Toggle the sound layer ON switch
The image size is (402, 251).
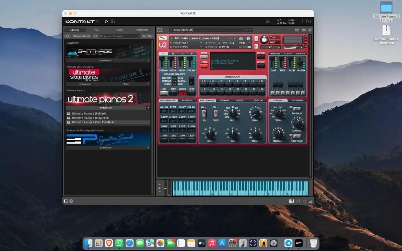pyautogui.click(x=164, y=93)
